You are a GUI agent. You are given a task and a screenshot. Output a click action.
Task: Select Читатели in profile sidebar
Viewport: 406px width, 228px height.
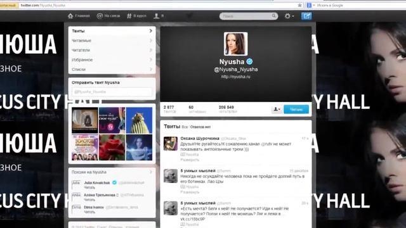pyautogui.click(x=112, y=50)
